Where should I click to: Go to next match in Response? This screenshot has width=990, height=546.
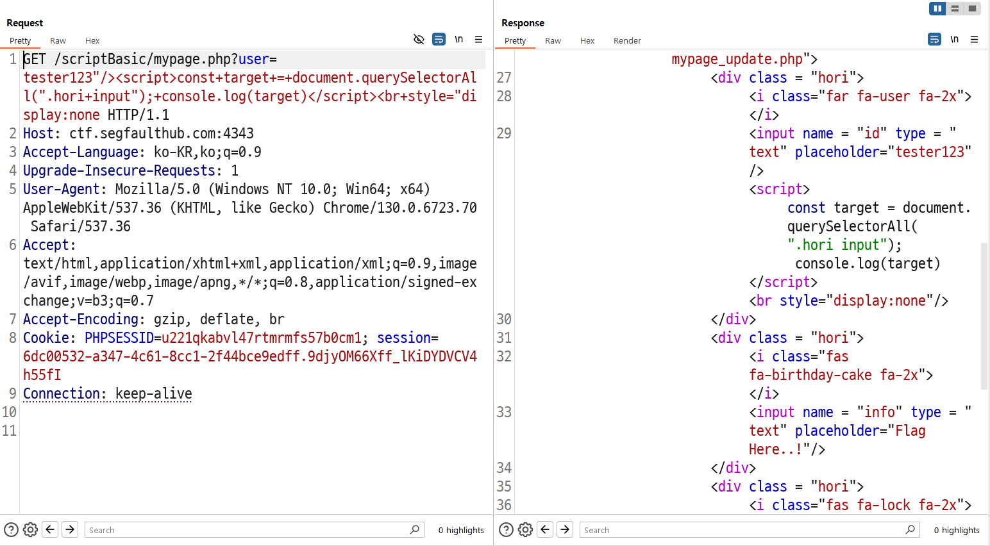(565, 529)
